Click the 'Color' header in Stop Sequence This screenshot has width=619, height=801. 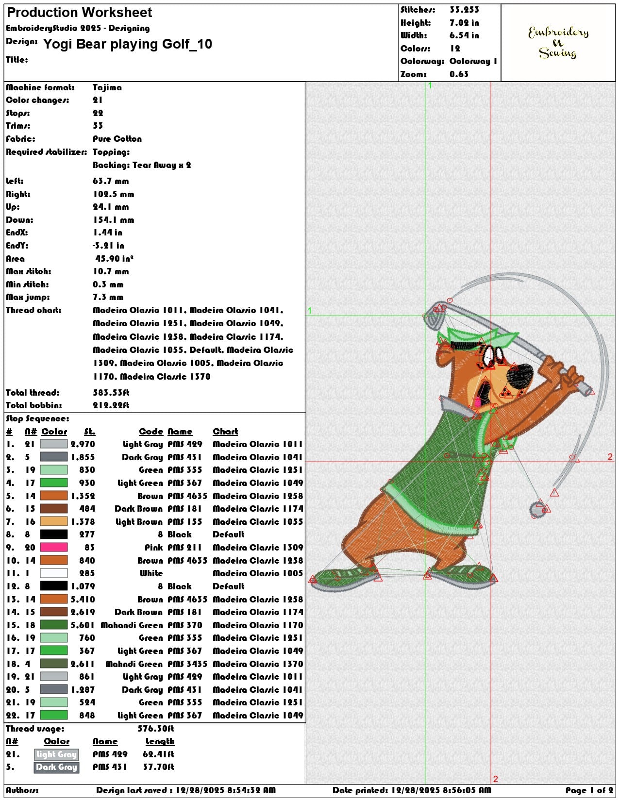pos(54,432)
